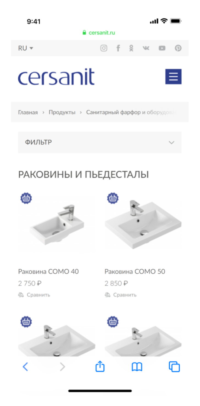The width and height of the screenshot is (200, 406).
Task: Open the YouTube social icon
Action: [x=162, y=48]
